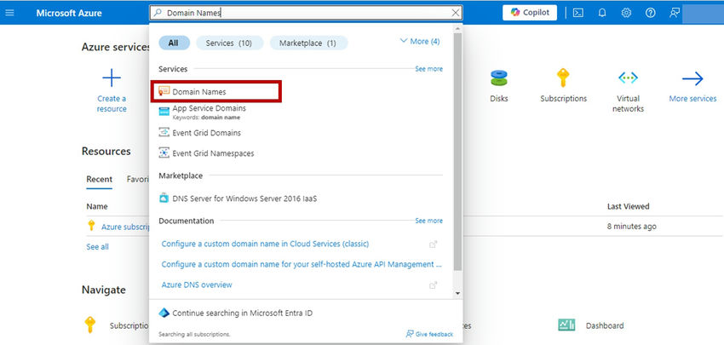
Task: Click the Microsoft Entra ID icon
Action: point(164,313)
